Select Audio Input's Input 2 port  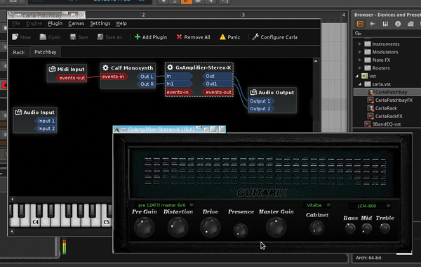pyautogui.click(x=46, y=129)
